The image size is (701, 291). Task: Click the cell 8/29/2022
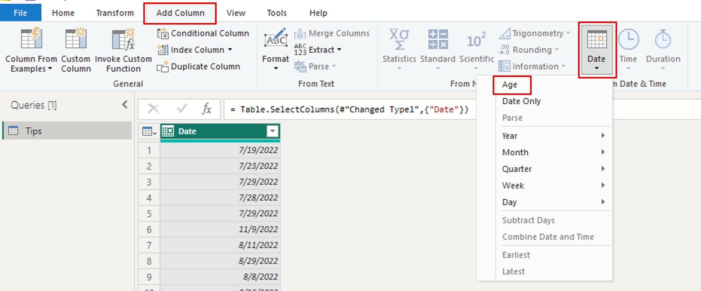click(x=220, y=261)
